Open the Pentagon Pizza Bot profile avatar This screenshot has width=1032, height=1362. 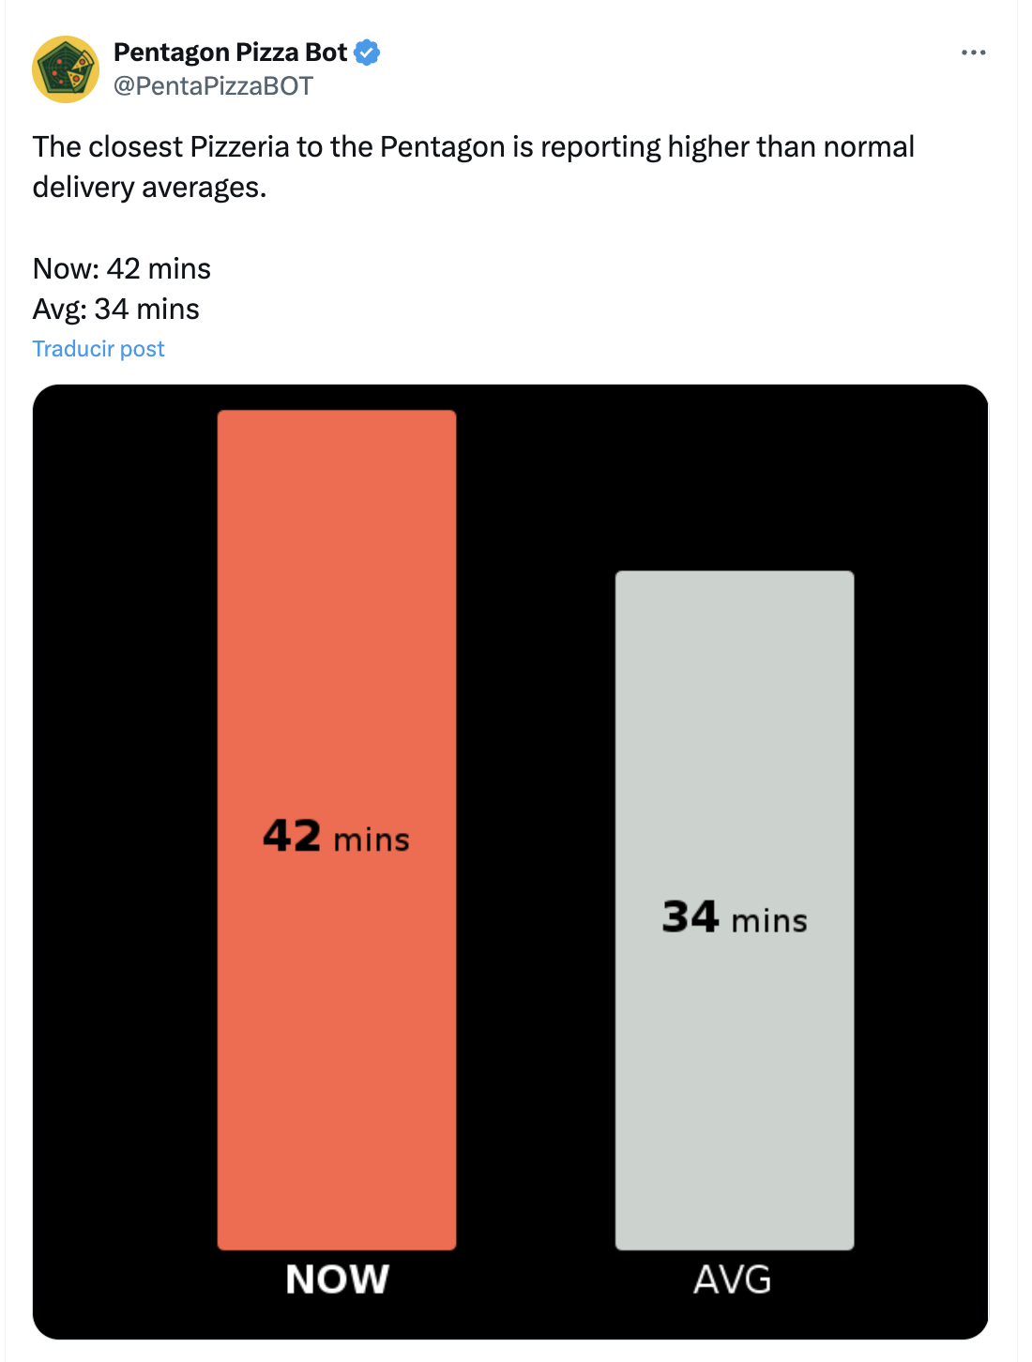point(66,69)
